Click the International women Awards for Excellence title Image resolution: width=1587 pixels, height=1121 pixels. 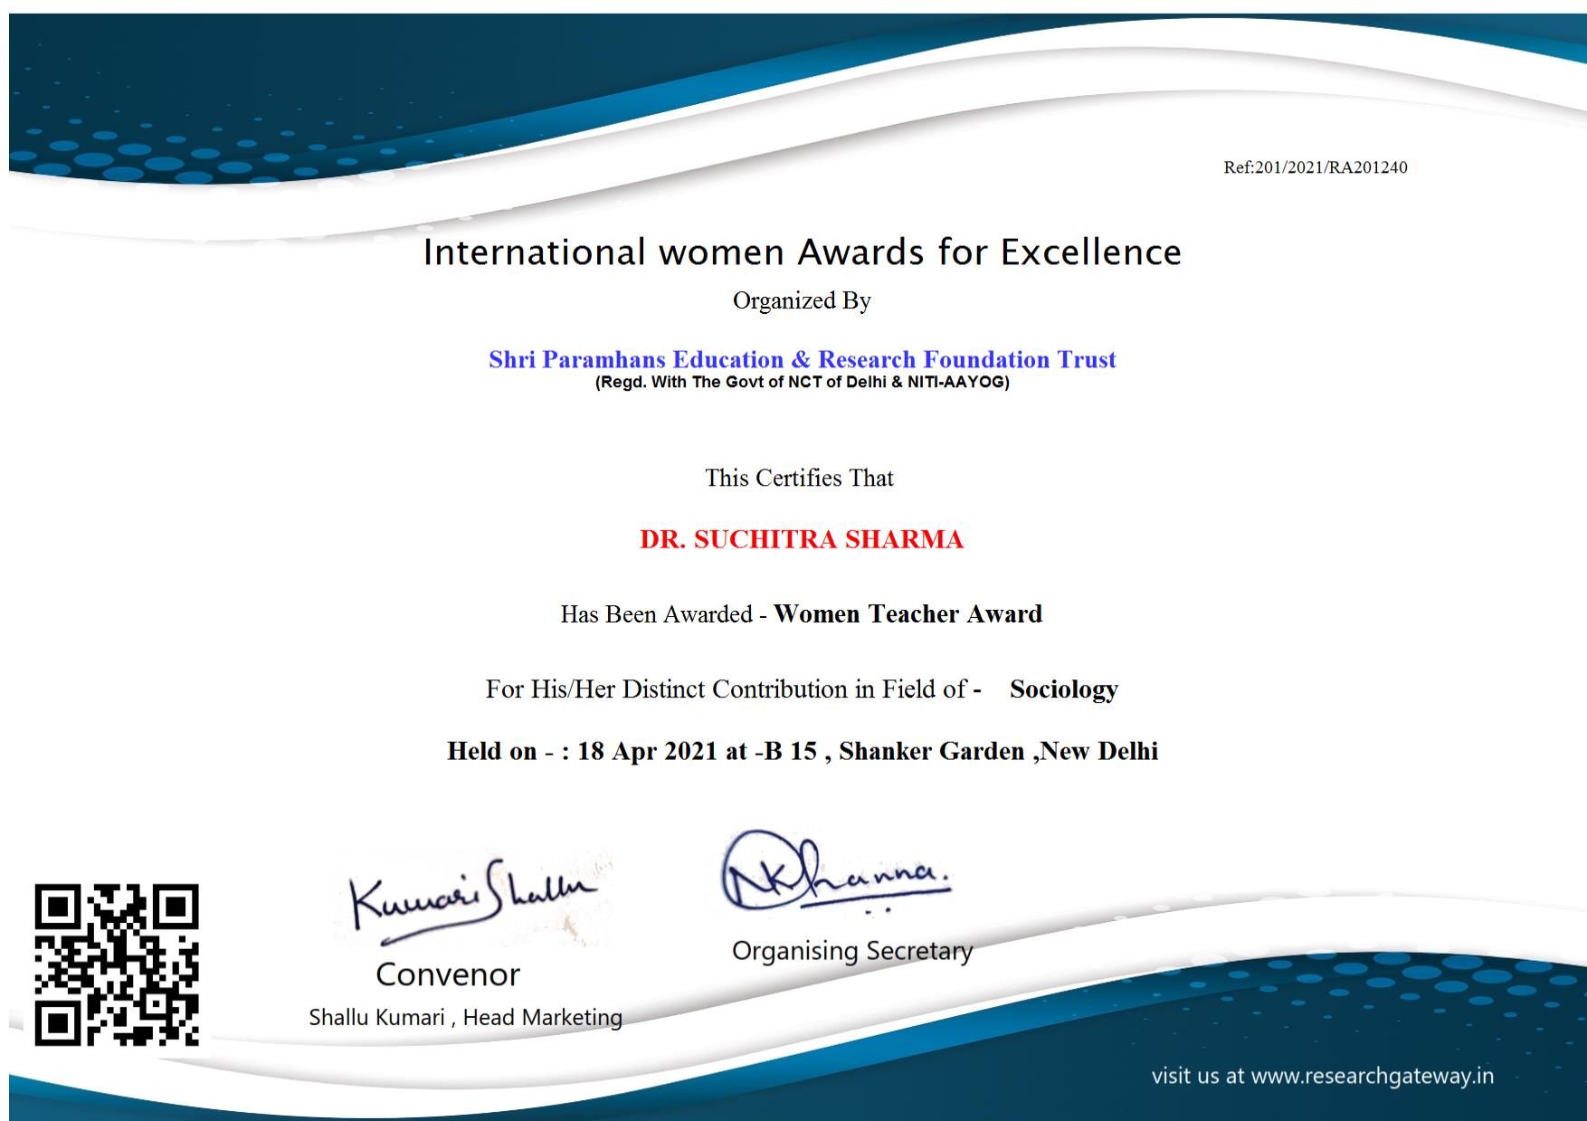point(802,252)
